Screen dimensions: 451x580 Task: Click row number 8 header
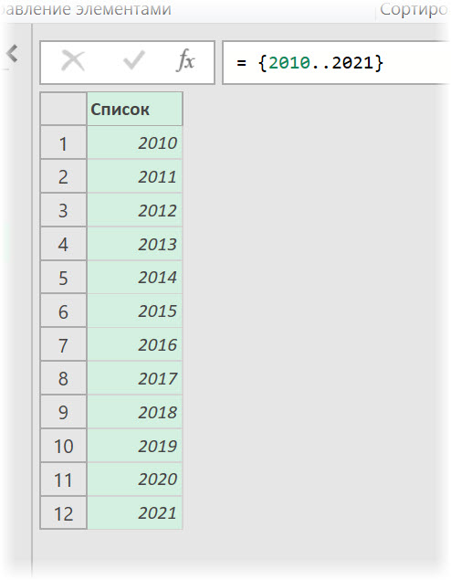[63, 378]
